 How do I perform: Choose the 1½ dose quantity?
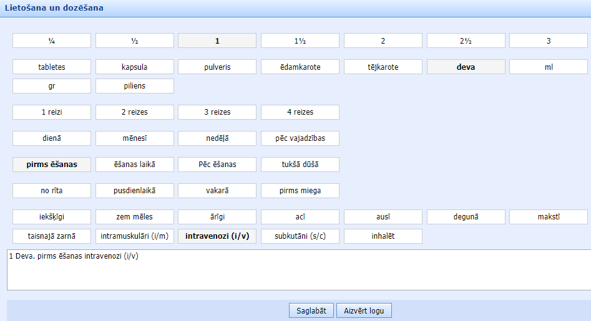(300, 41)
